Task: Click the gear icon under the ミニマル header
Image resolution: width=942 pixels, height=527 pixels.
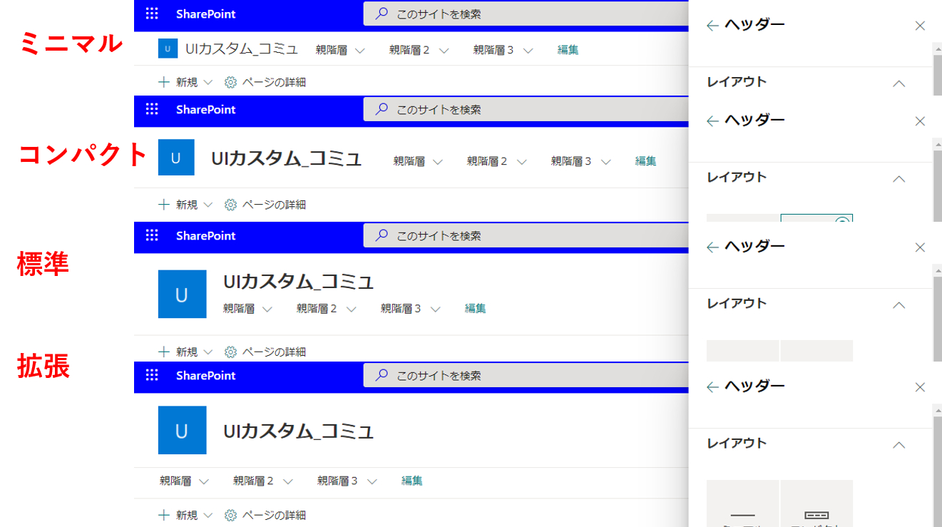Action: (230, 82)
